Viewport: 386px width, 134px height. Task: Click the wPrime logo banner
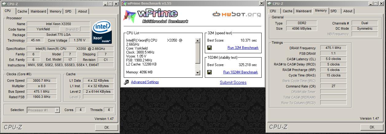coord(155,16)
